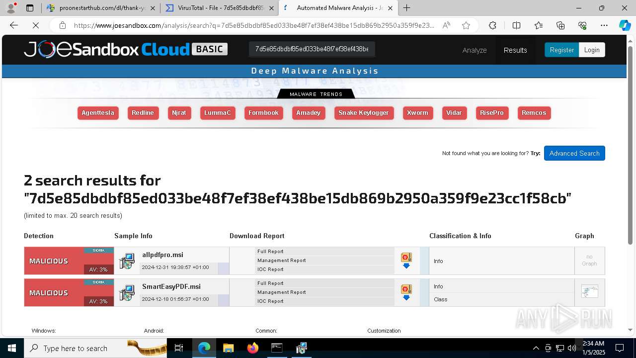Open the Favorites list
This screenshot has width=636, height=358.
click(x=539, y=25)
